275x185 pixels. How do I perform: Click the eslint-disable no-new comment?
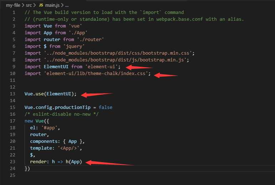62,114
